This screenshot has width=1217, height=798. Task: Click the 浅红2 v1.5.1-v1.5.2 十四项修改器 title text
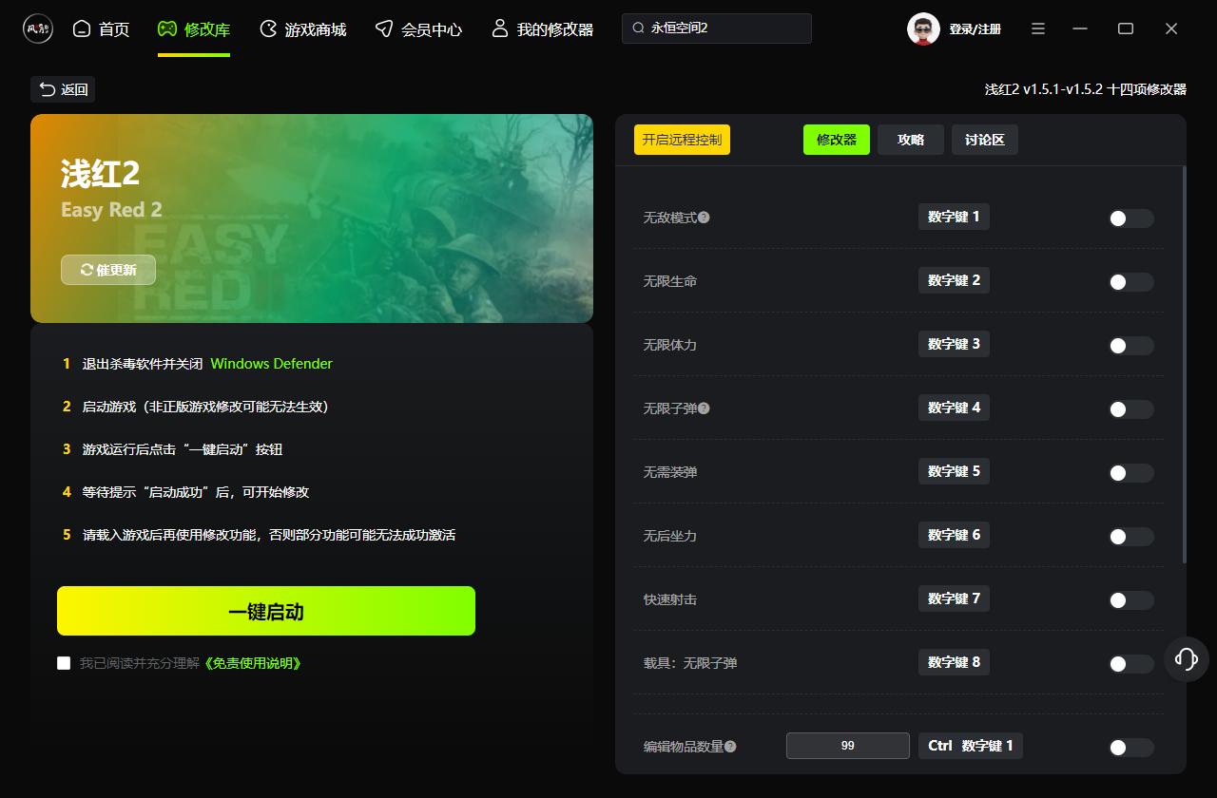click(1086, 89)
